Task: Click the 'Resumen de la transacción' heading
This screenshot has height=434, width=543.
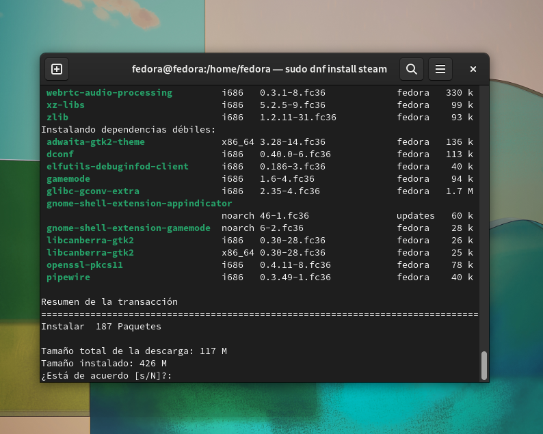Action: pos(109,302)
